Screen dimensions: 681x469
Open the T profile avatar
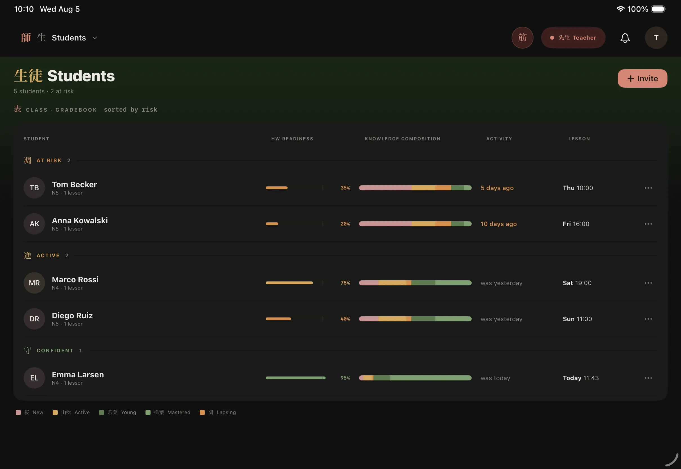656,38
